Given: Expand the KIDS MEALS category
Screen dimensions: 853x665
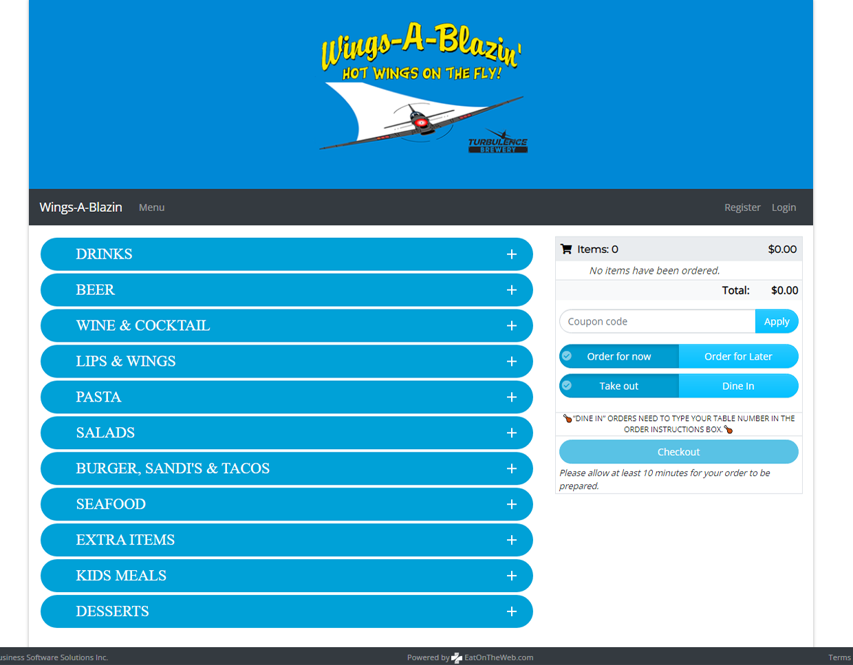Looking at the screenshot, I should [287, 576].
